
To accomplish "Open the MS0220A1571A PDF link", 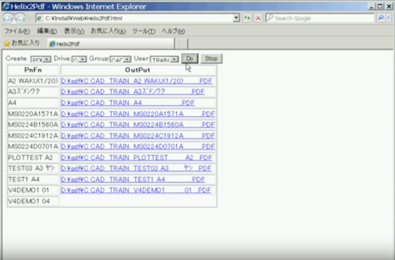I will (x=138, y=114).
